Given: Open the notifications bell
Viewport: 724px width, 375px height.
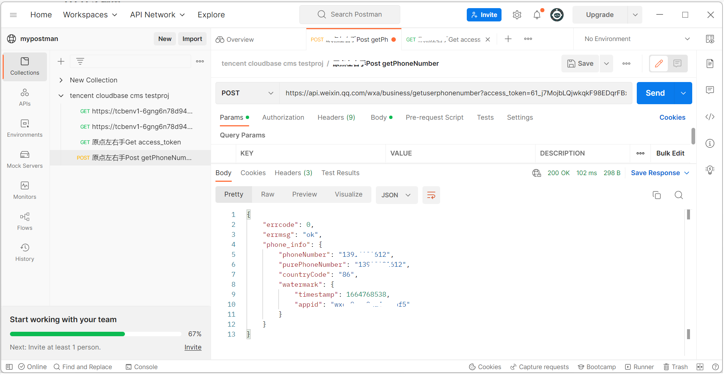Looking at the screenshot, I should [537, 15].
